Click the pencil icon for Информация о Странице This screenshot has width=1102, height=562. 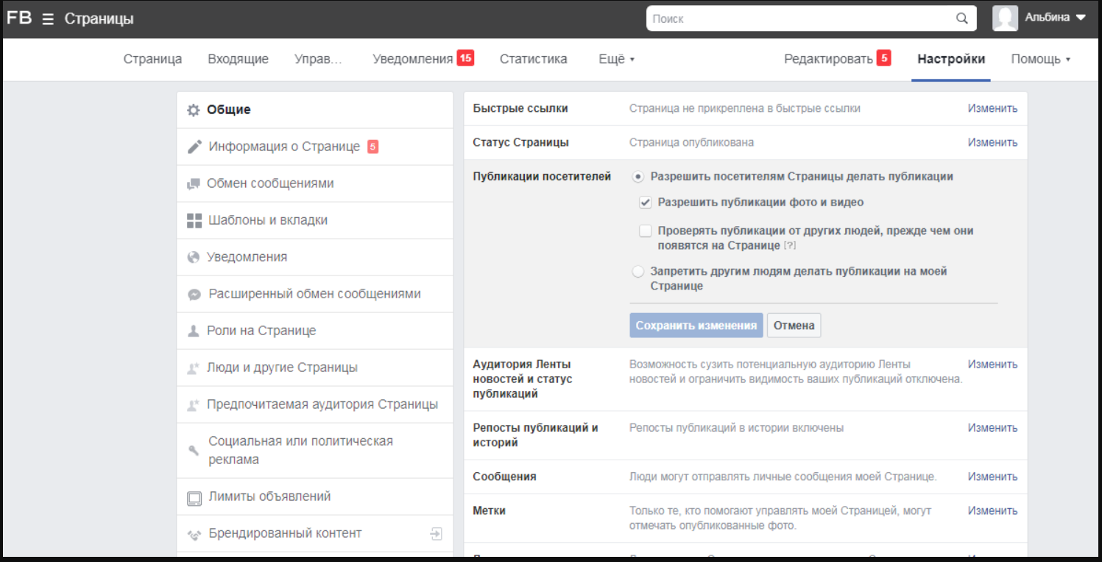pyautogui.click(x=193, y=146)
